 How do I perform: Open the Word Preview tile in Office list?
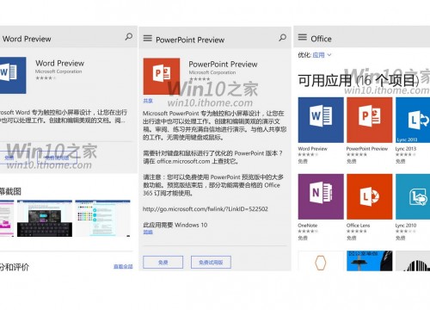pos(321,120)
